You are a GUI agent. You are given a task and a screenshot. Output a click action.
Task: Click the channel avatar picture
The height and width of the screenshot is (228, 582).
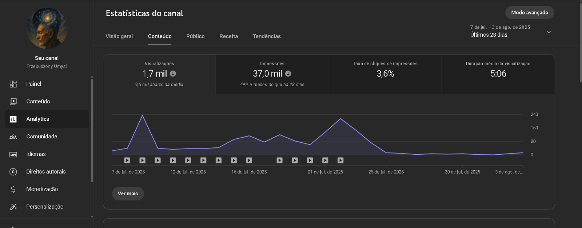click(47, 28)
